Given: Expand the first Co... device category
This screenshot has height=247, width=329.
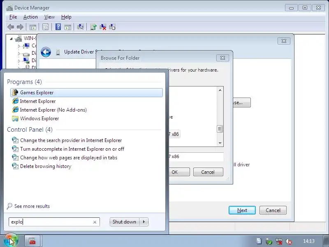Looking at the screenshot, I should (19, 46).
